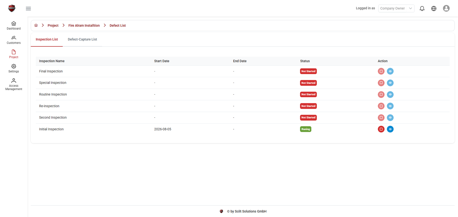Screen dimensions: 458x217
Task: Click Not Started badge for Final Inspection
Action: coord(308,71)
